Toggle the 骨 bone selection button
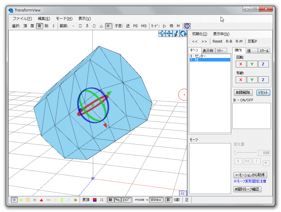The image size is (281, 212). 39,26
